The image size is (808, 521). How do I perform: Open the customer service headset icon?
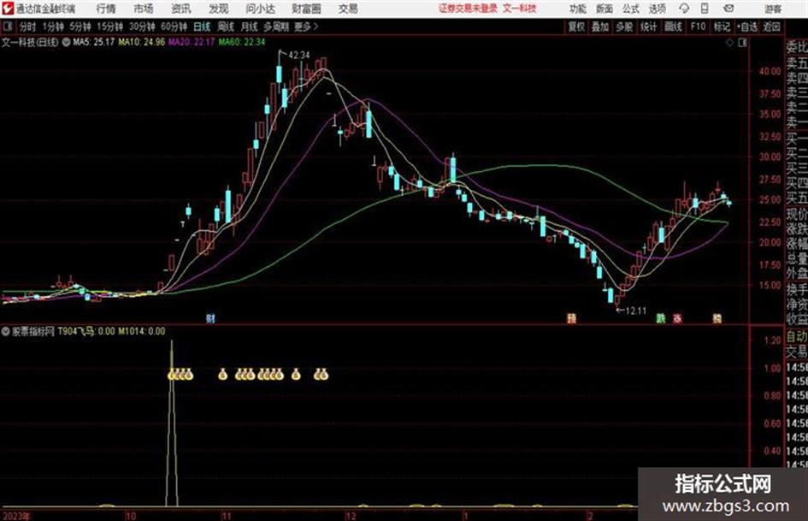pyautogui.click(x=684, y=9)
